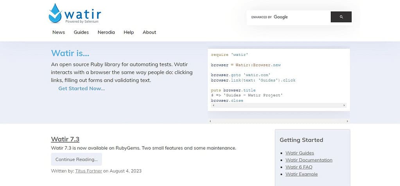Click the browser.link Guides click code line
Screen dimensions: 400x186
tap(253, 80)
